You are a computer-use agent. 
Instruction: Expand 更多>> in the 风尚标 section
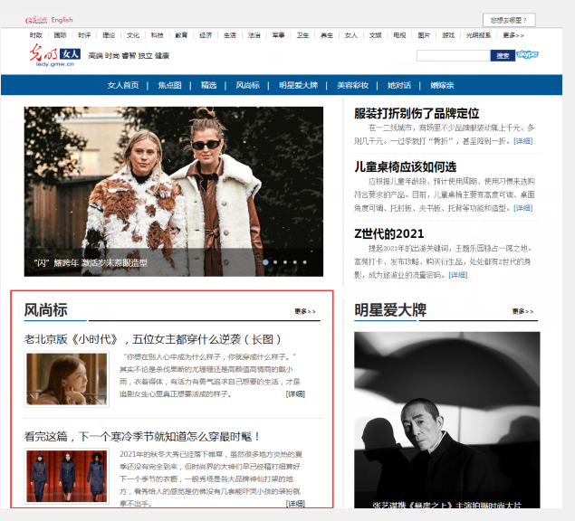point(305,311)
